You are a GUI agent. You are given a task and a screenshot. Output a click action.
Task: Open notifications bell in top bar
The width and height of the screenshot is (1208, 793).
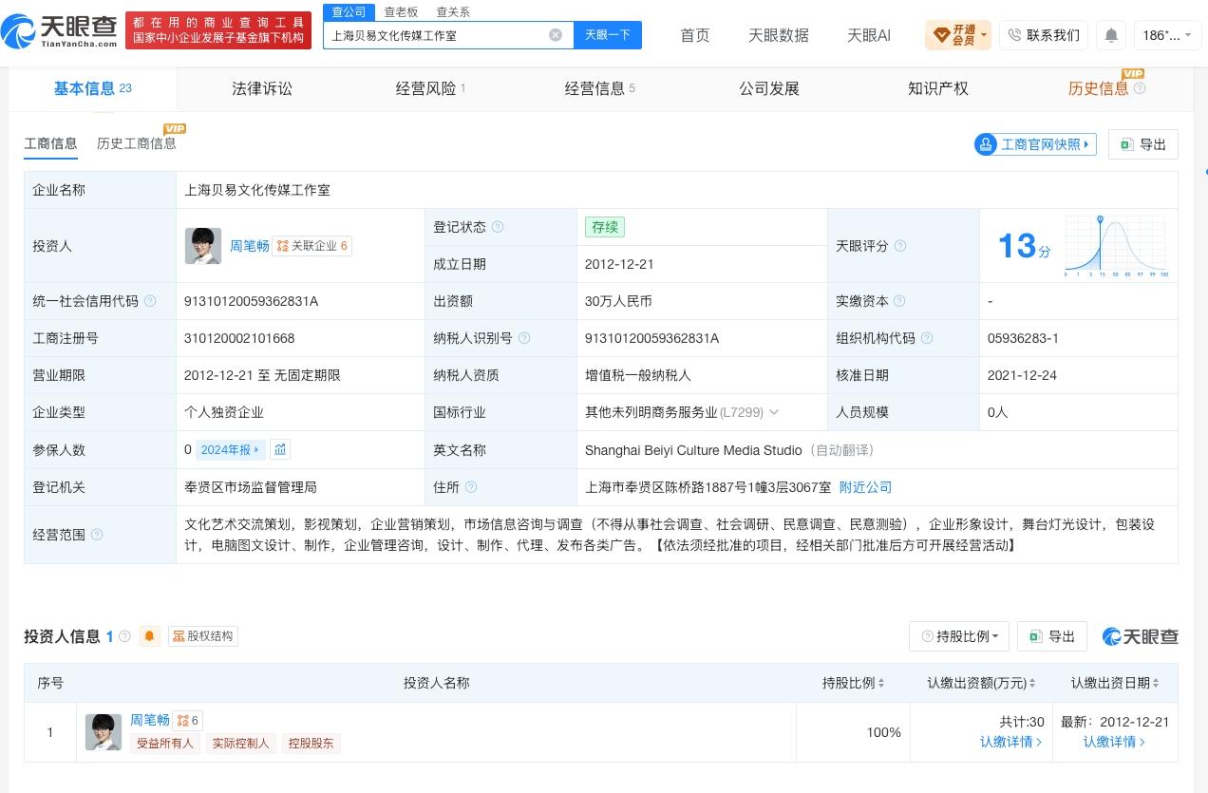[x=1111, y=35]
